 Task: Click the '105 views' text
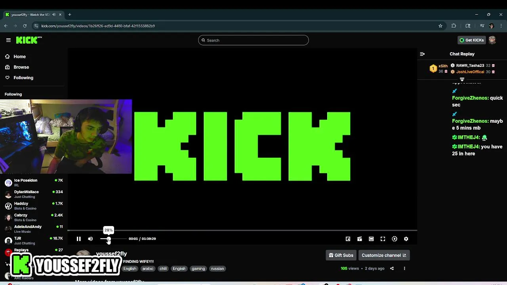point(350,268)
